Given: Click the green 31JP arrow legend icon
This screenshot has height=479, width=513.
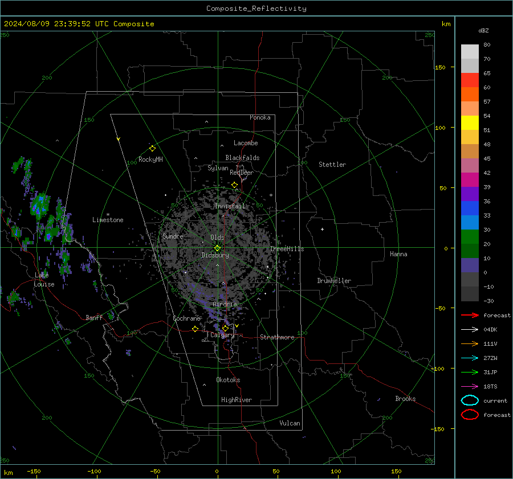Looking at the screenshot, I should [470, 372].
